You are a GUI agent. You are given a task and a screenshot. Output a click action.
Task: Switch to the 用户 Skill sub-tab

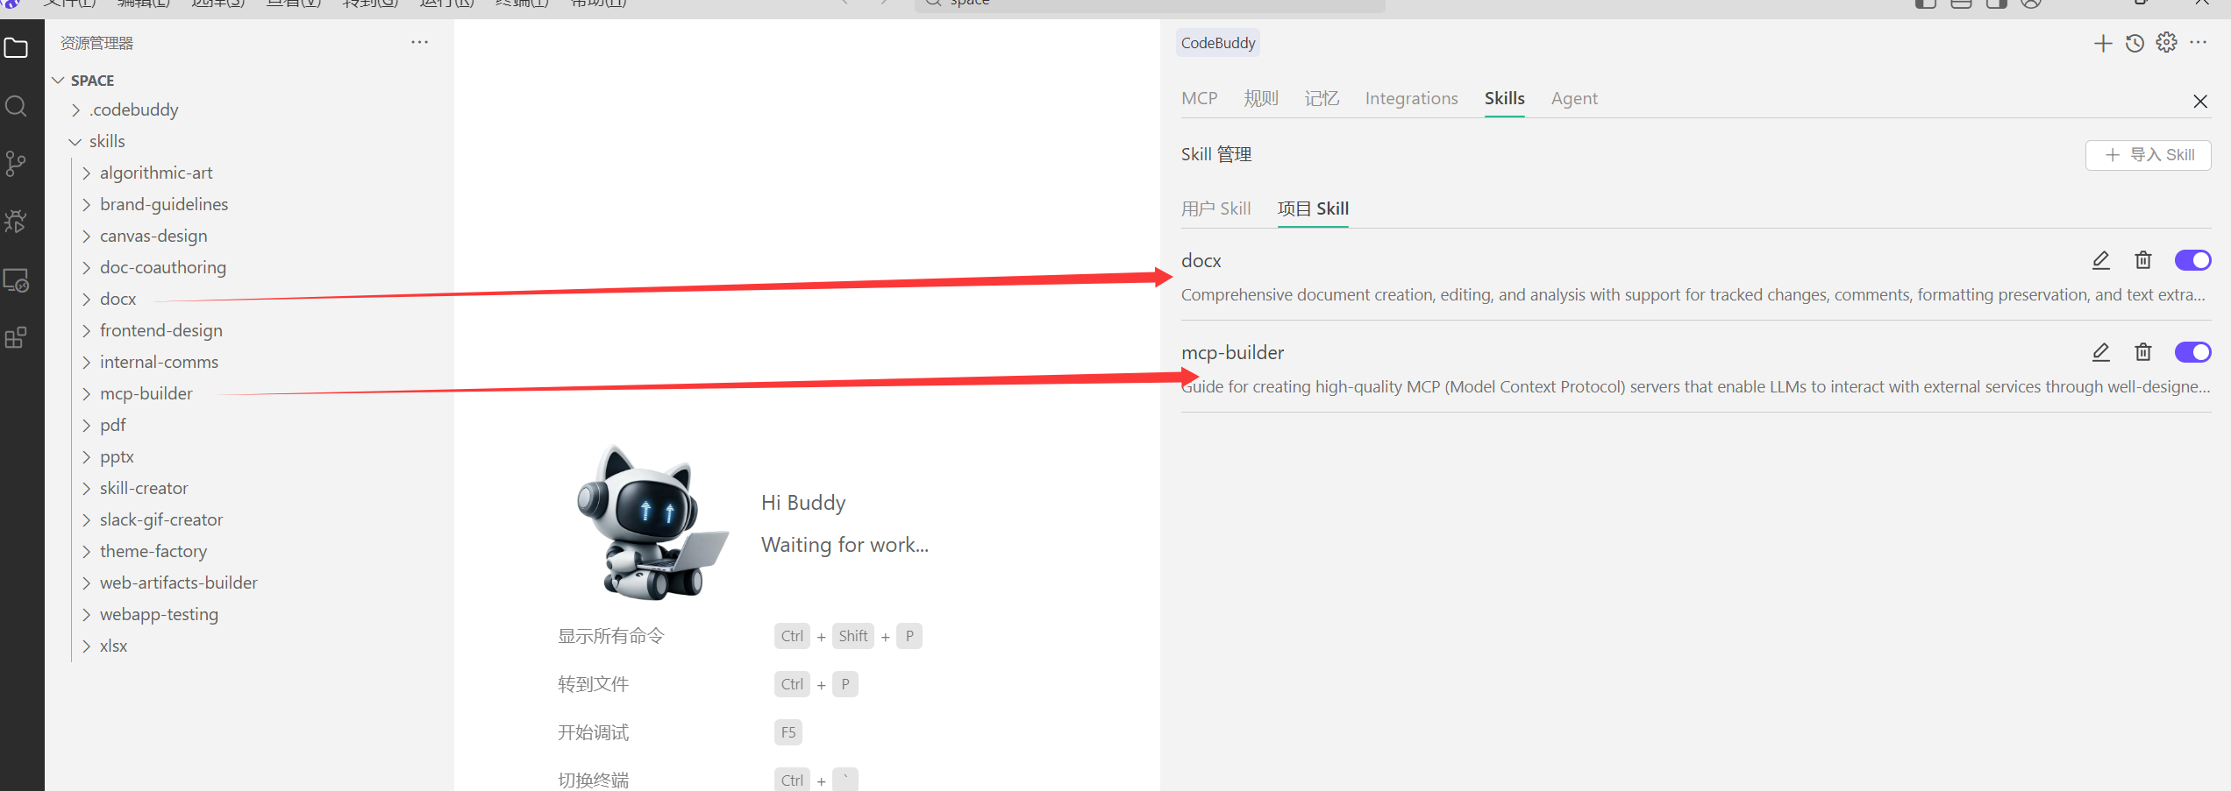point(1215,208)
